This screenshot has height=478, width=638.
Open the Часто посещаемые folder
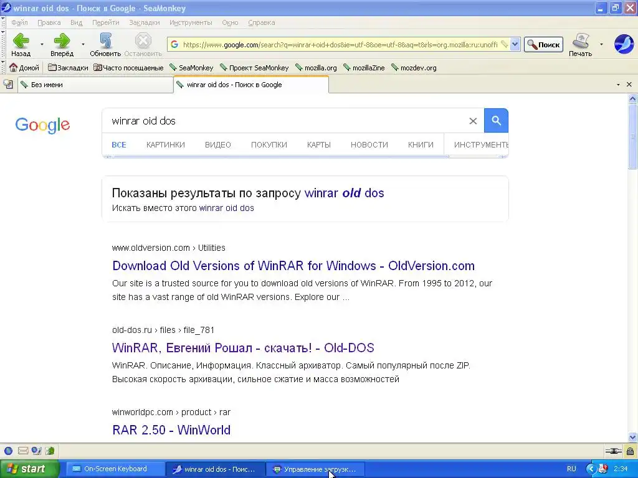coord(128,67)
